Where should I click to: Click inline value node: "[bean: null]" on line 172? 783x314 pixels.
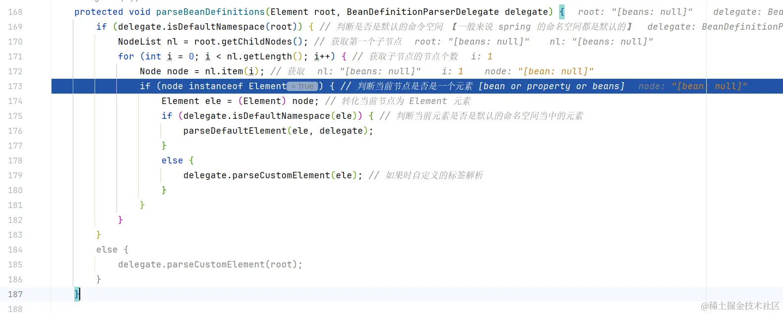click(539, 71)
